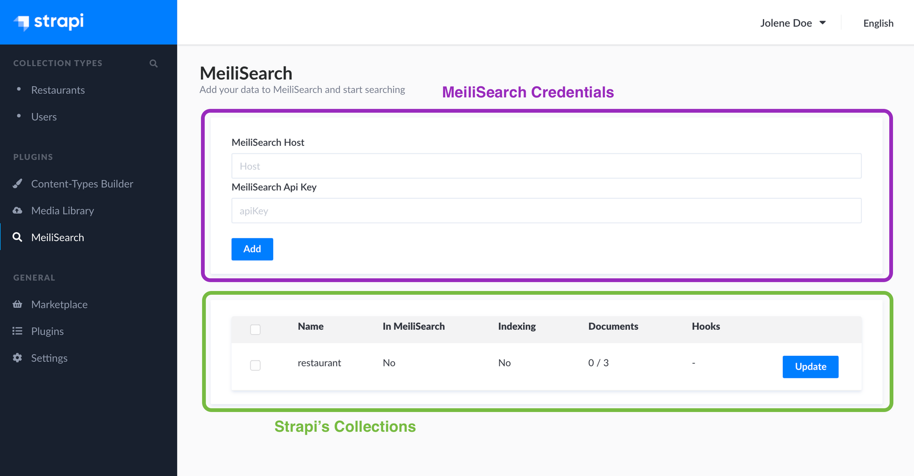Click the restaurant name cell
This screenshot has width=914, height=476.
pos(319,363)
